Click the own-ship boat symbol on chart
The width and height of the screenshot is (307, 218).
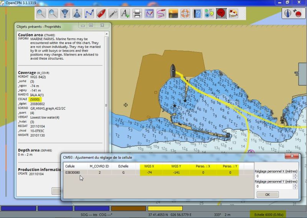click(x=173, y=70)
